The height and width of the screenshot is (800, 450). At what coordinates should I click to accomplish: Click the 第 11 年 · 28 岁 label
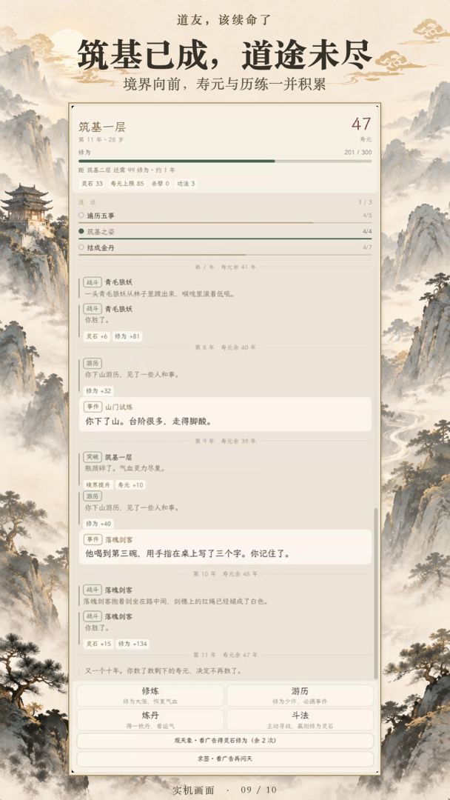point(101,139)
